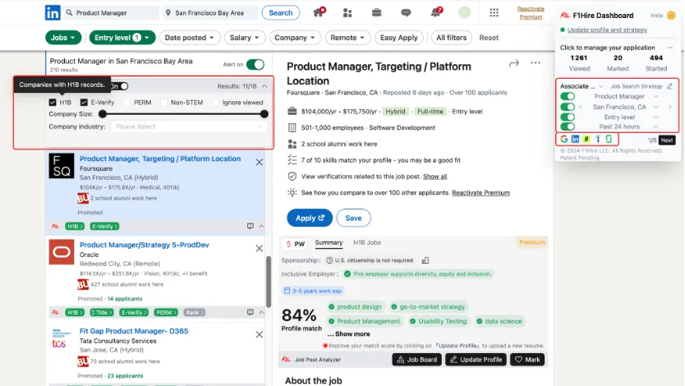Image resolution: width=685 pixels, height=386 pixels.
Task: Click the Rank tag on Oracle card
Action: pos(195,312)
